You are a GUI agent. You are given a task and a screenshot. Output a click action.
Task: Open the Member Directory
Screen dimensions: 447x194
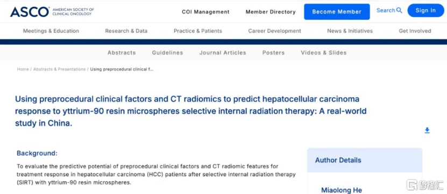271,12
